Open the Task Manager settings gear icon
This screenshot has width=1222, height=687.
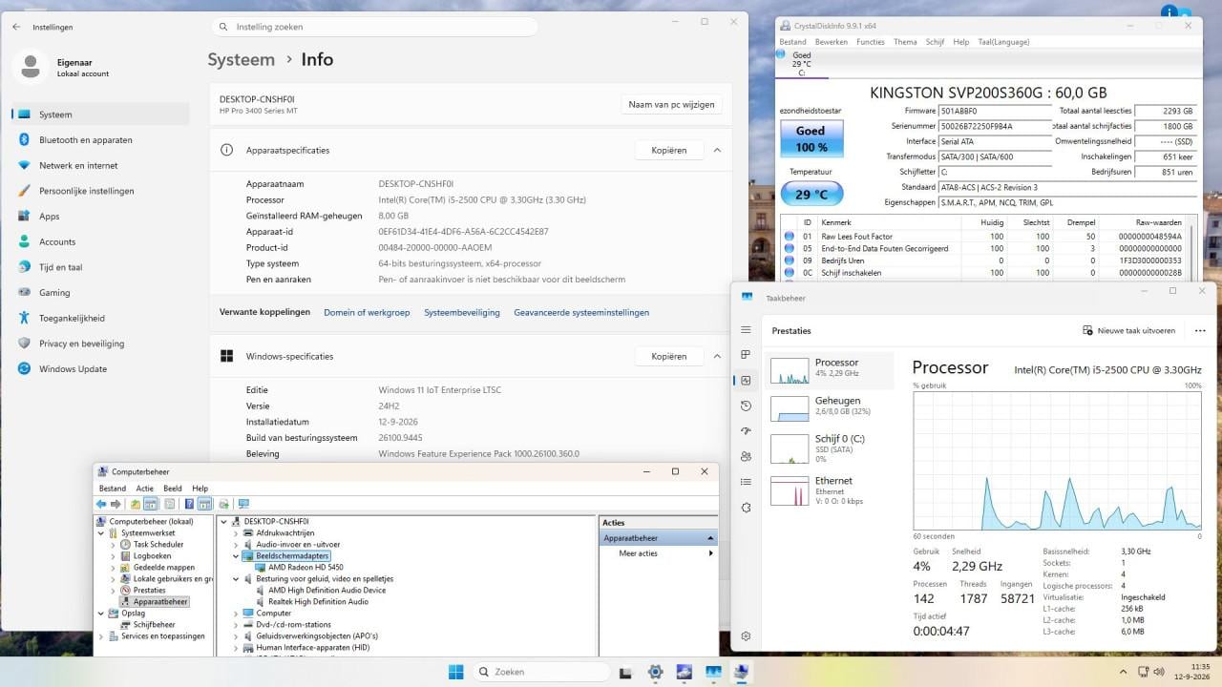(x=746, y=635)
